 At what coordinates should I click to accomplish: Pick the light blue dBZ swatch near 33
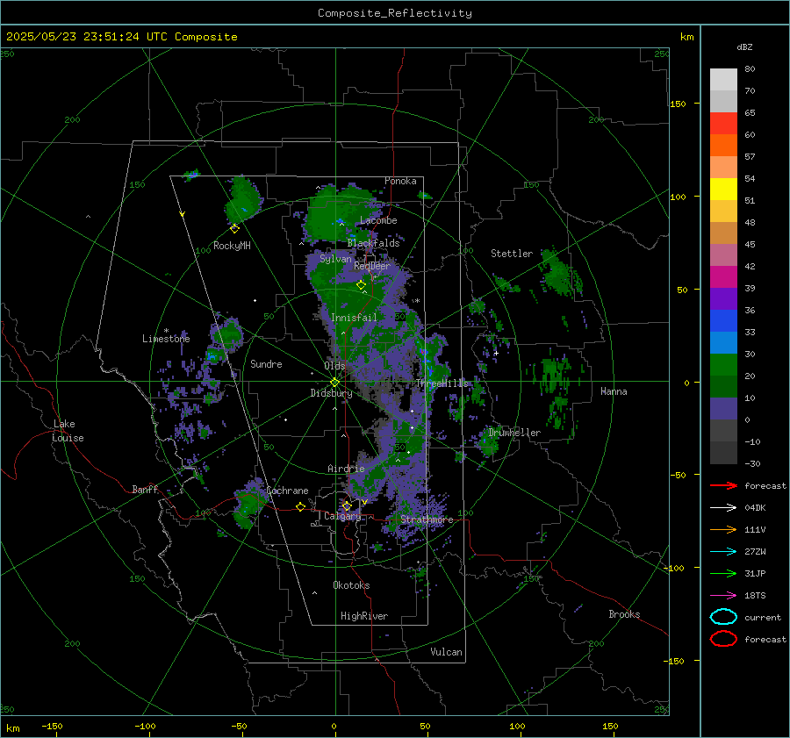[x=723, y=343]
